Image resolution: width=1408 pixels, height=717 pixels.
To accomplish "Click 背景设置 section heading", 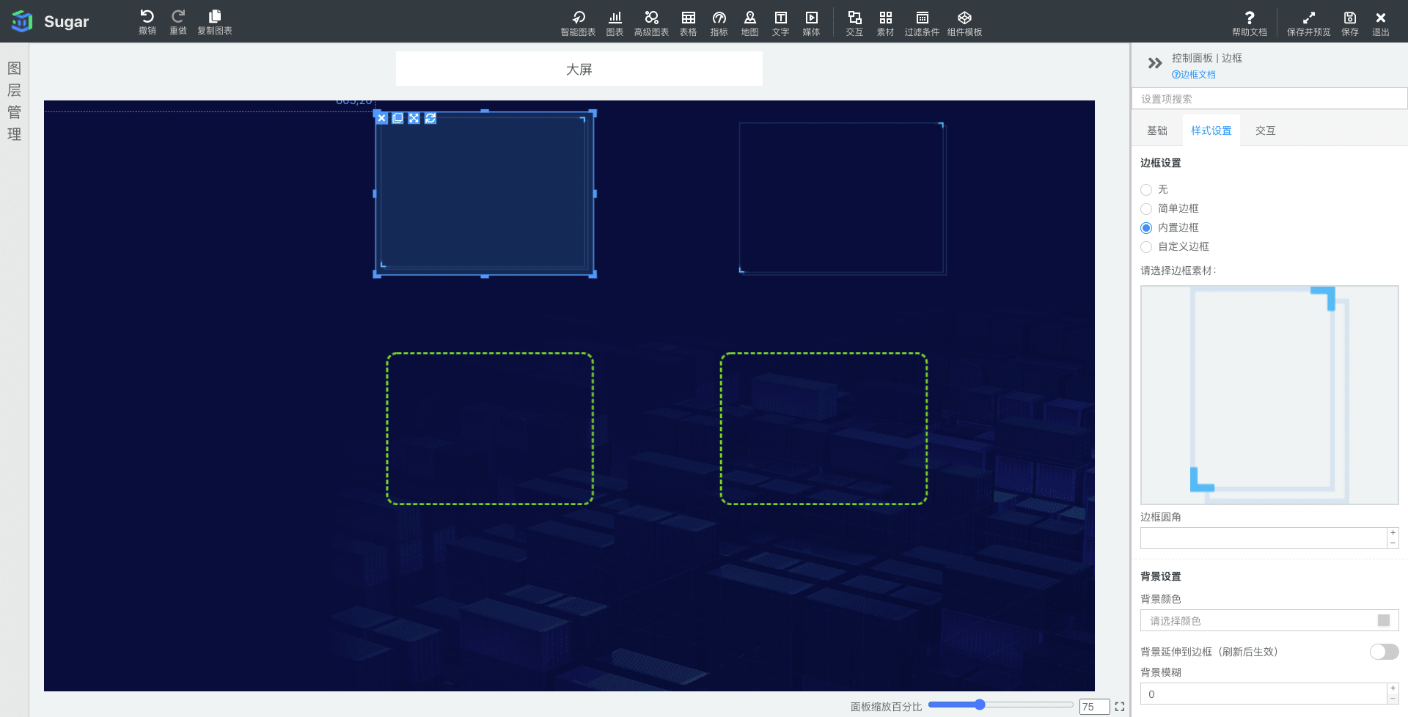I will [x=1161, y=576].
